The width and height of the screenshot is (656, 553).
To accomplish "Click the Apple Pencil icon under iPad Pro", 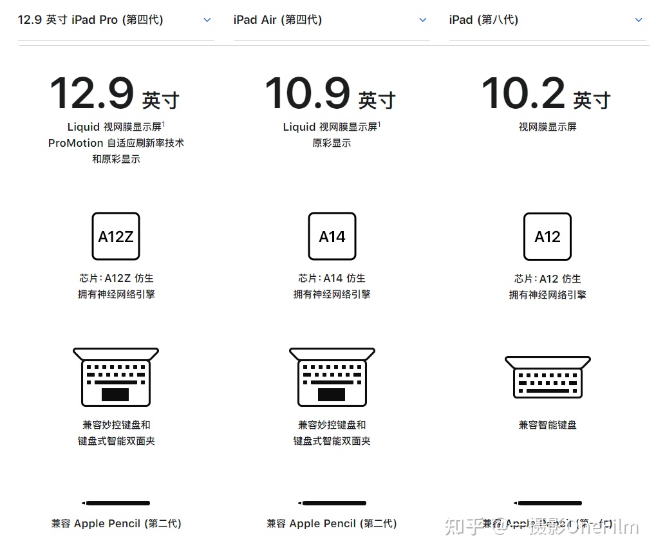I will (116, 503).
